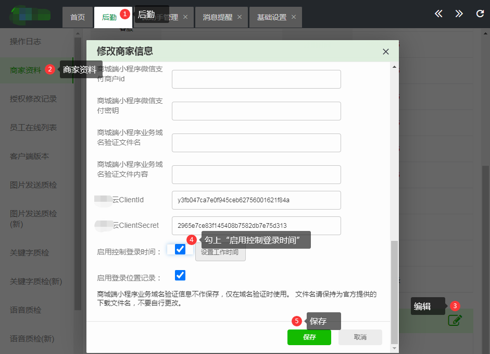The width and height of the screenshot is (490, 354).
Task: Close the 消息提醒 tab
Action: click(x=240, y=17)
